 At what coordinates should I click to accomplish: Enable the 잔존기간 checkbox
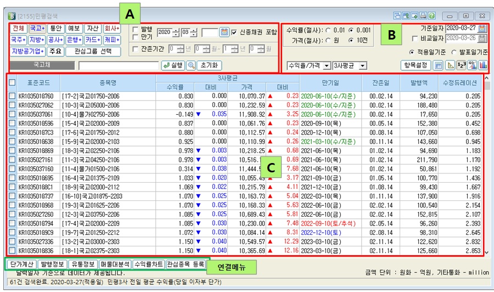(x=136, y=49)
